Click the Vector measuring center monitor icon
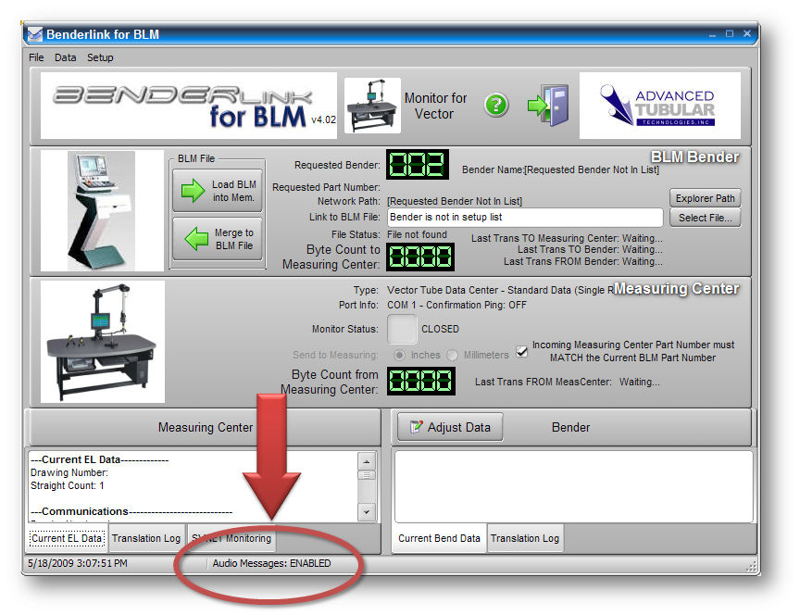This screenshot has width=800, height=615. tap(372, 106)
